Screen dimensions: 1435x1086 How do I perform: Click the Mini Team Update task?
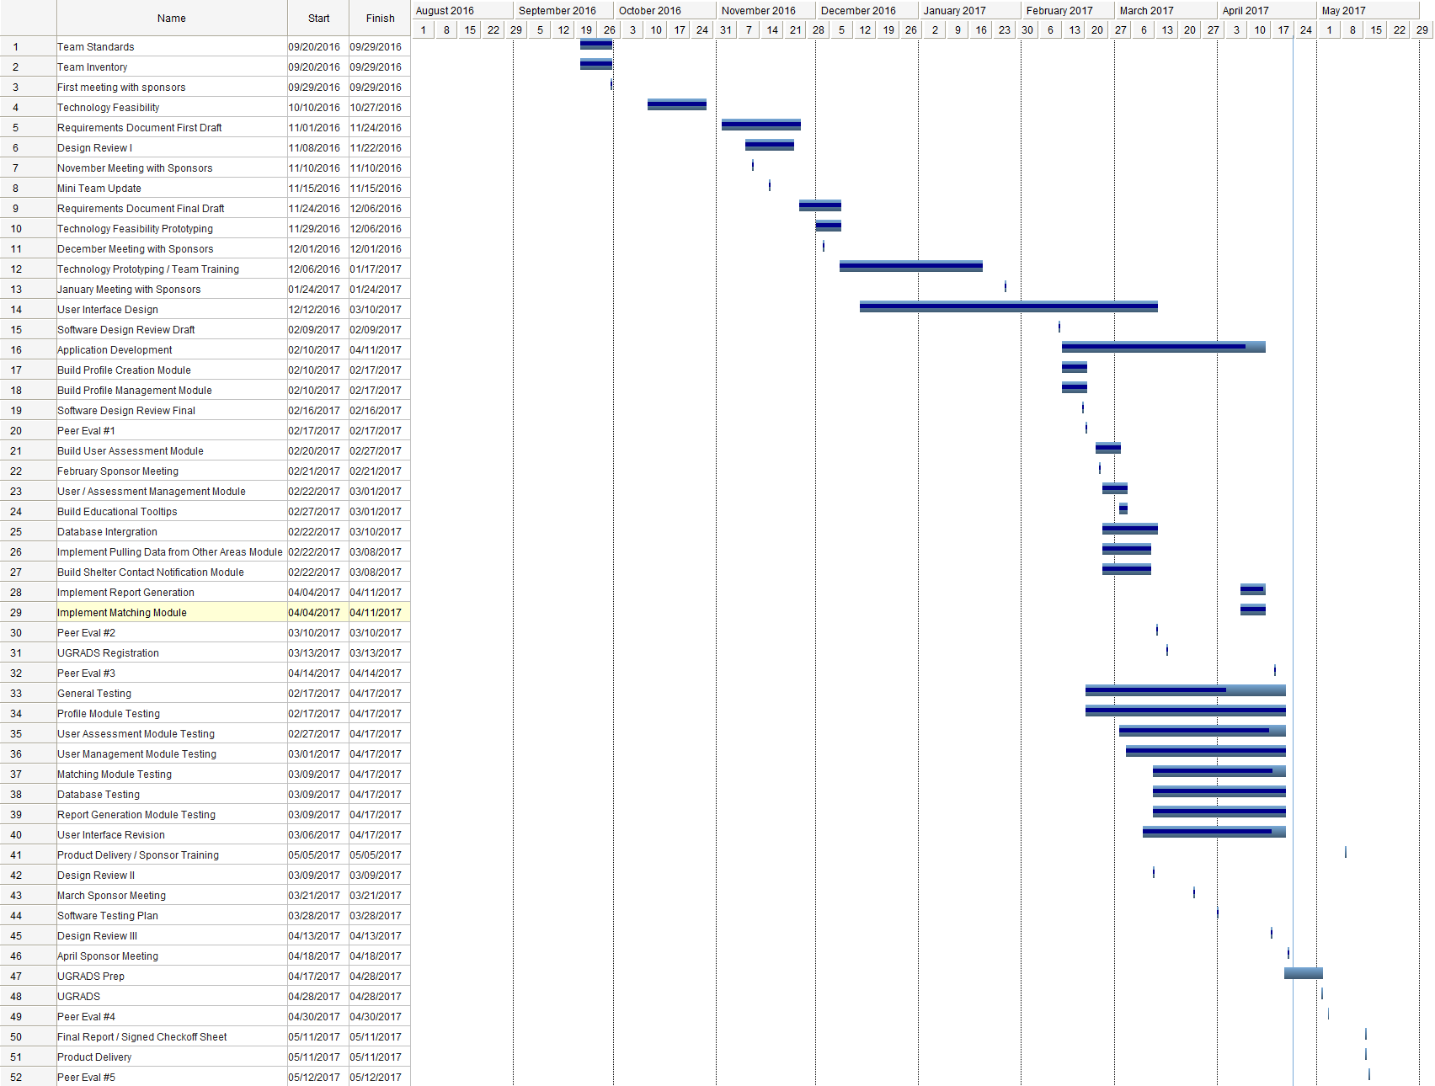(99, 189)
